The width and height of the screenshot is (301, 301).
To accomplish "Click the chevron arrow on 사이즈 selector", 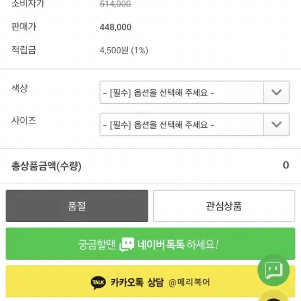I will click(277, 124).
